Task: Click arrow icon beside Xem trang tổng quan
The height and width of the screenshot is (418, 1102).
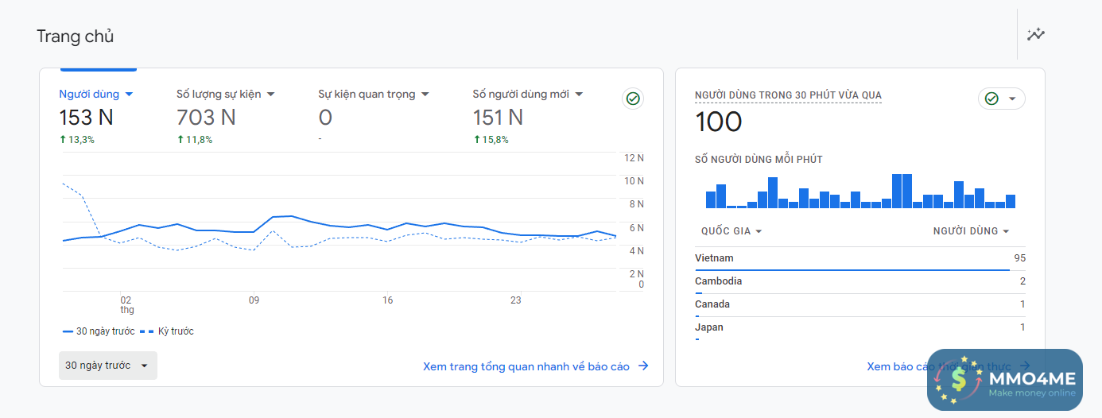Action: (x=643, y=366)
